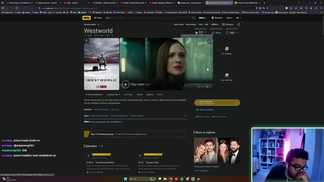This screenshot has width=324, height=182.
Task: Open the Trivia page
Action: 200,25
